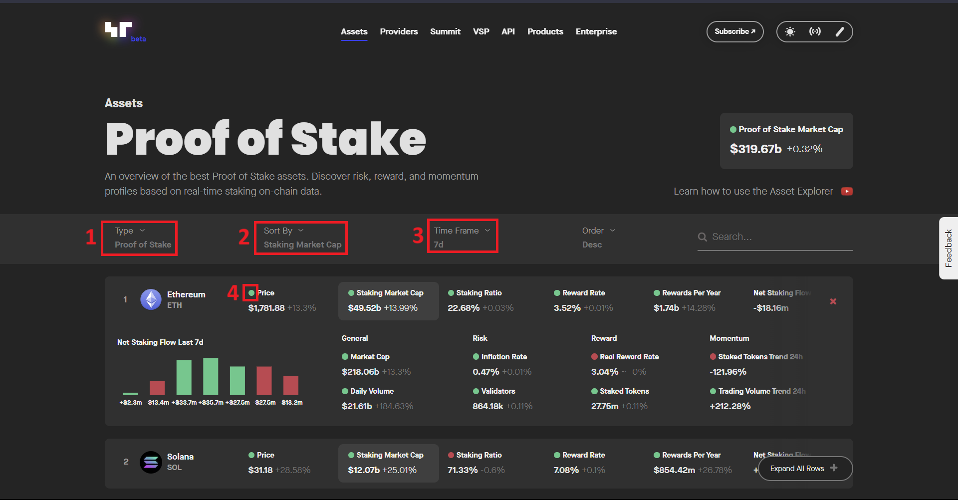Open the Providers nav tab
The image size is (958, 500).
pos(399,31)
